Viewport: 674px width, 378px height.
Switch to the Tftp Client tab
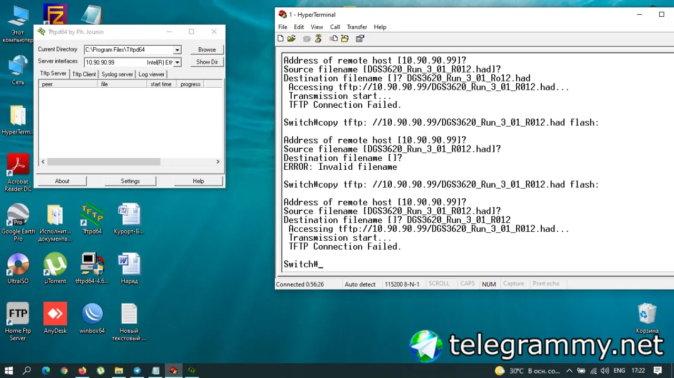[x=84, y=74]
